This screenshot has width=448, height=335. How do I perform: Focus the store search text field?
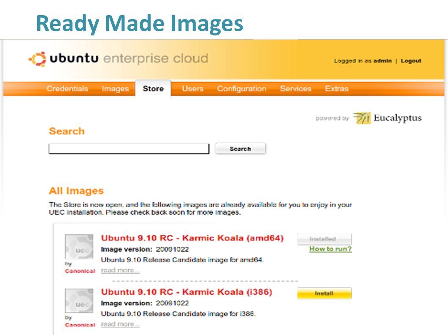pyautogui.click(x=129, y=149)
